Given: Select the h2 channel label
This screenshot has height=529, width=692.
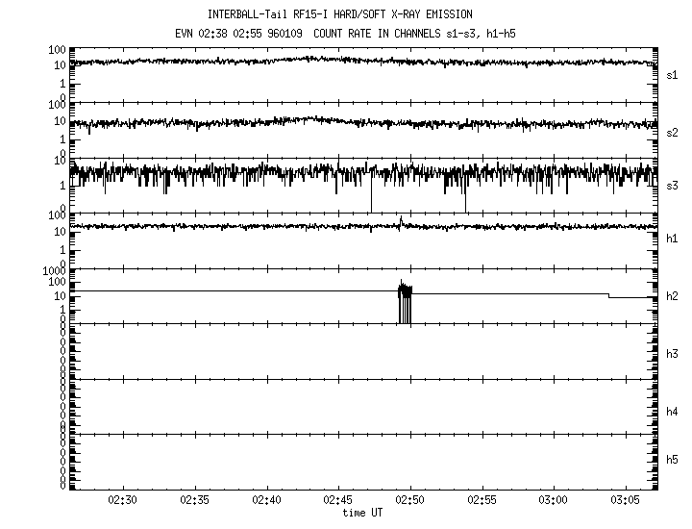Looking at the screenshot, I should click(674, 296).
